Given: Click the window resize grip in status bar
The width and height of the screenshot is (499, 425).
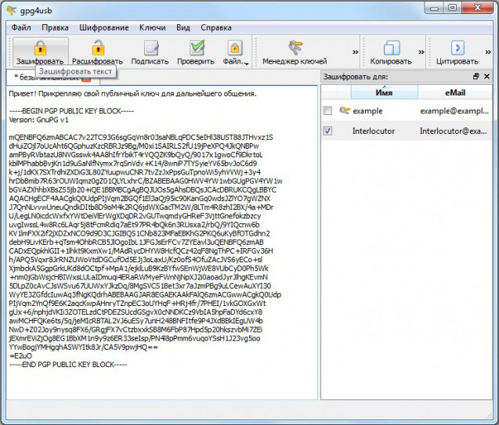Looking at the screenshot, I should point(489,416).
